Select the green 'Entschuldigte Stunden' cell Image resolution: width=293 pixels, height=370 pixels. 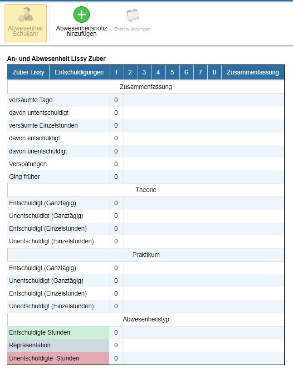pos(58,333)
